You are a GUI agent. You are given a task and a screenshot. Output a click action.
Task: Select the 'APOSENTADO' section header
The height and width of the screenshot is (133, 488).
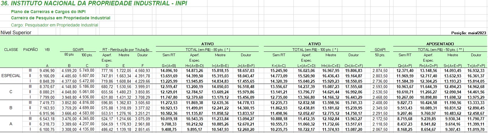(440, 44)
